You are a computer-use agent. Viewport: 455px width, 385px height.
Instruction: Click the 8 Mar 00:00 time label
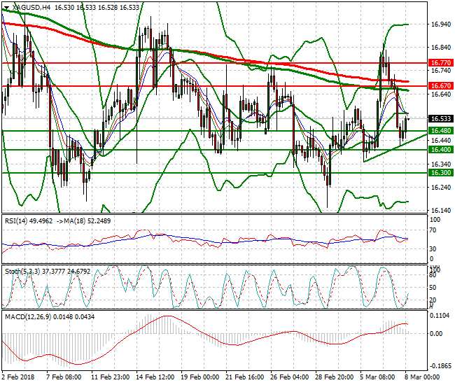point(422,377)
